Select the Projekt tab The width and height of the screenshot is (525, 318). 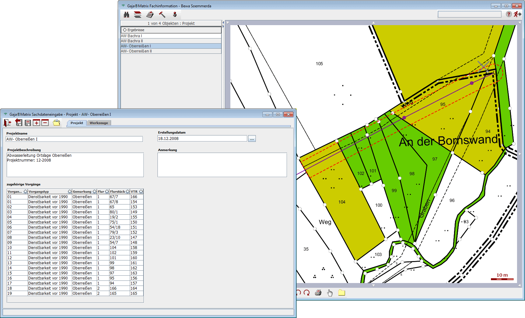point(77,123)
